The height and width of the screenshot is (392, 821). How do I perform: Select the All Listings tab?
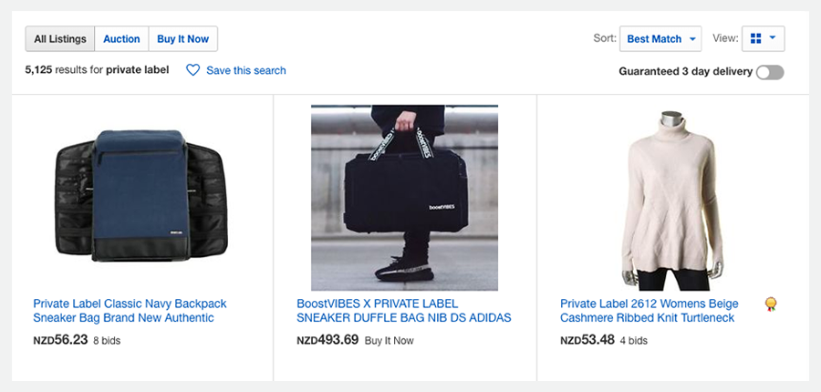pos(60,39)
